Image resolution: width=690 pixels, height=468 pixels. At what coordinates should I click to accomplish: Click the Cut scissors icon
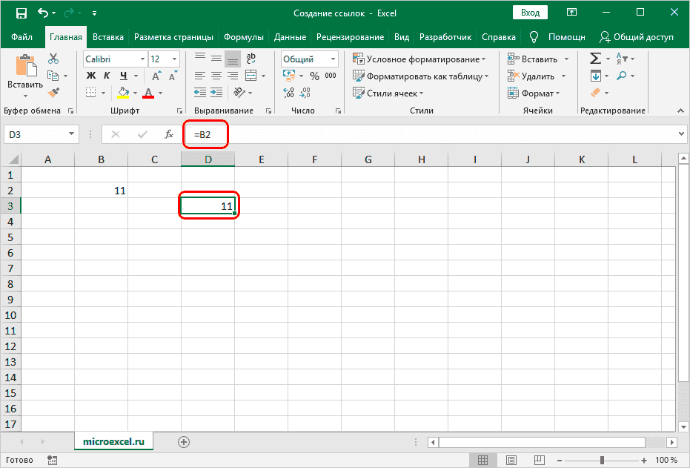pos(53,59)
